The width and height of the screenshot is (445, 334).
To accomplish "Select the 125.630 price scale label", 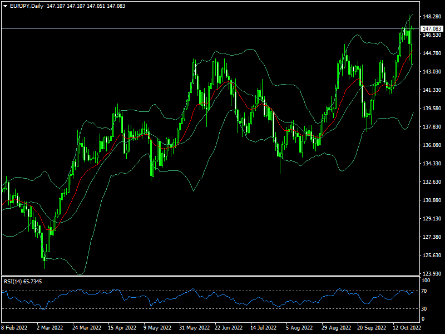I will point(432,256).
